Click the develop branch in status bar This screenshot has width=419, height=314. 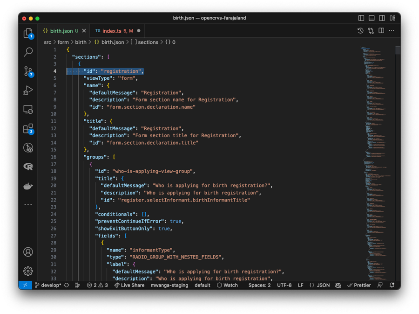click(49, 285)
